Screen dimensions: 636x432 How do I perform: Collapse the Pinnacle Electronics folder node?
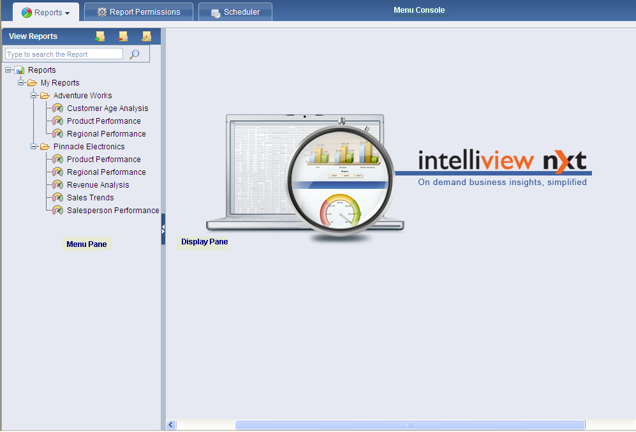(34, 147)
